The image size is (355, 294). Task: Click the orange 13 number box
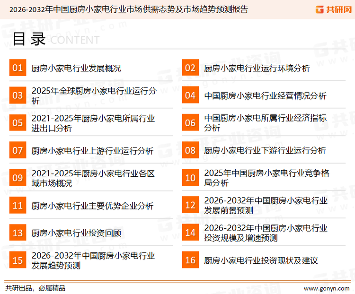click(18, 233)
